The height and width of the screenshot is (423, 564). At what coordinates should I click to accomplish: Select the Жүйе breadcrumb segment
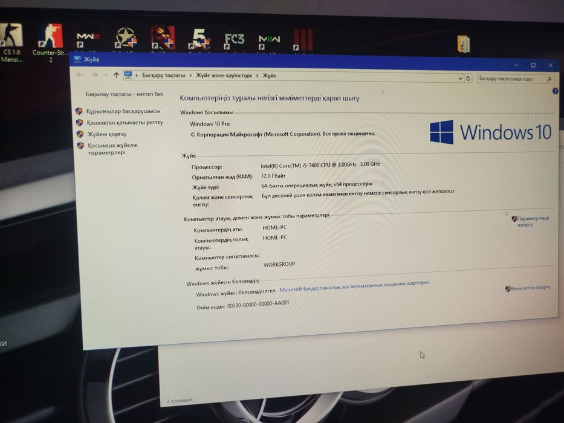click(270, 76)
